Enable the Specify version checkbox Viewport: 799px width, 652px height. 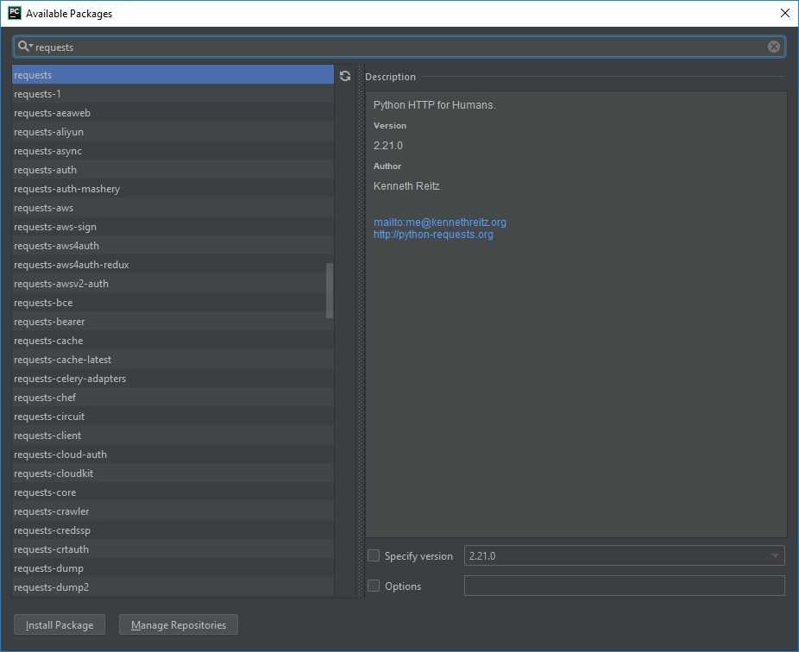[374, 556]
